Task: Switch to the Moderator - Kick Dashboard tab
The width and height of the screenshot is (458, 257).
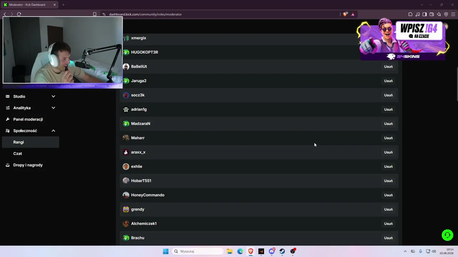Action: tap(30, 5)
